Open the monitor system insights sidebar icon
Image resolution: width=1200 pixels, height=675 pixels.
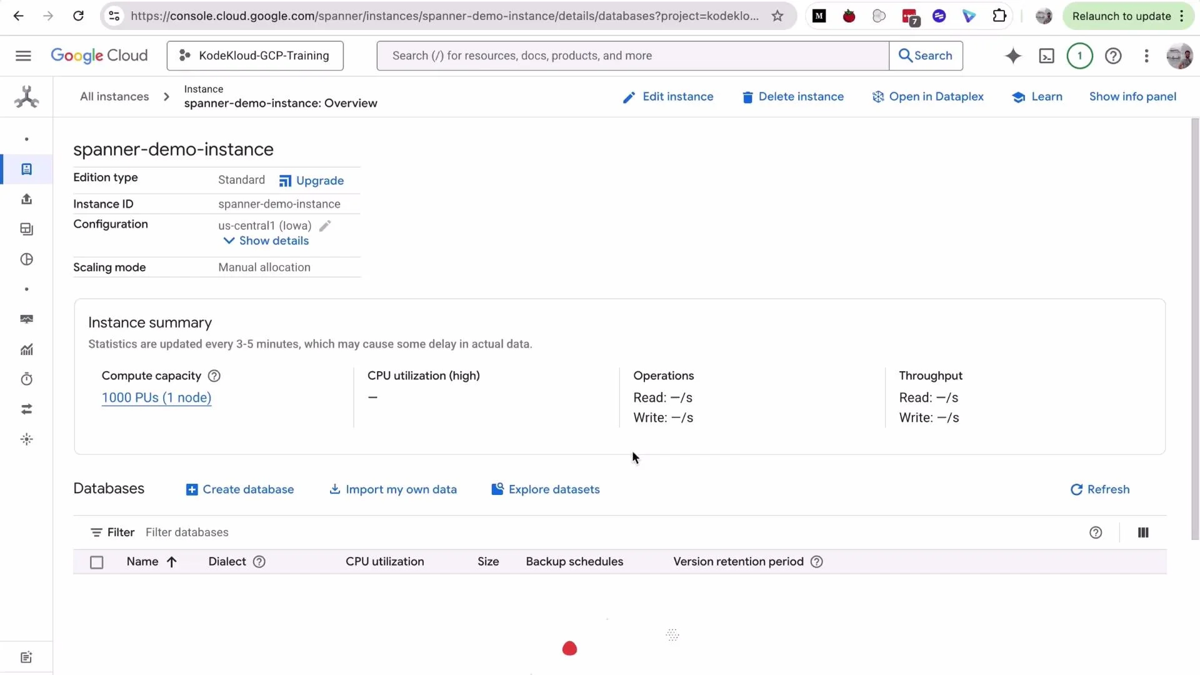click(x=26, y=319)
